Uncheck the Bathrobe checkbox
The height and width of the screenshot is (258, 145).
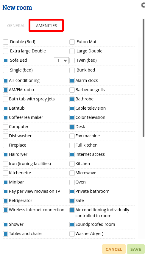(72, 99)
